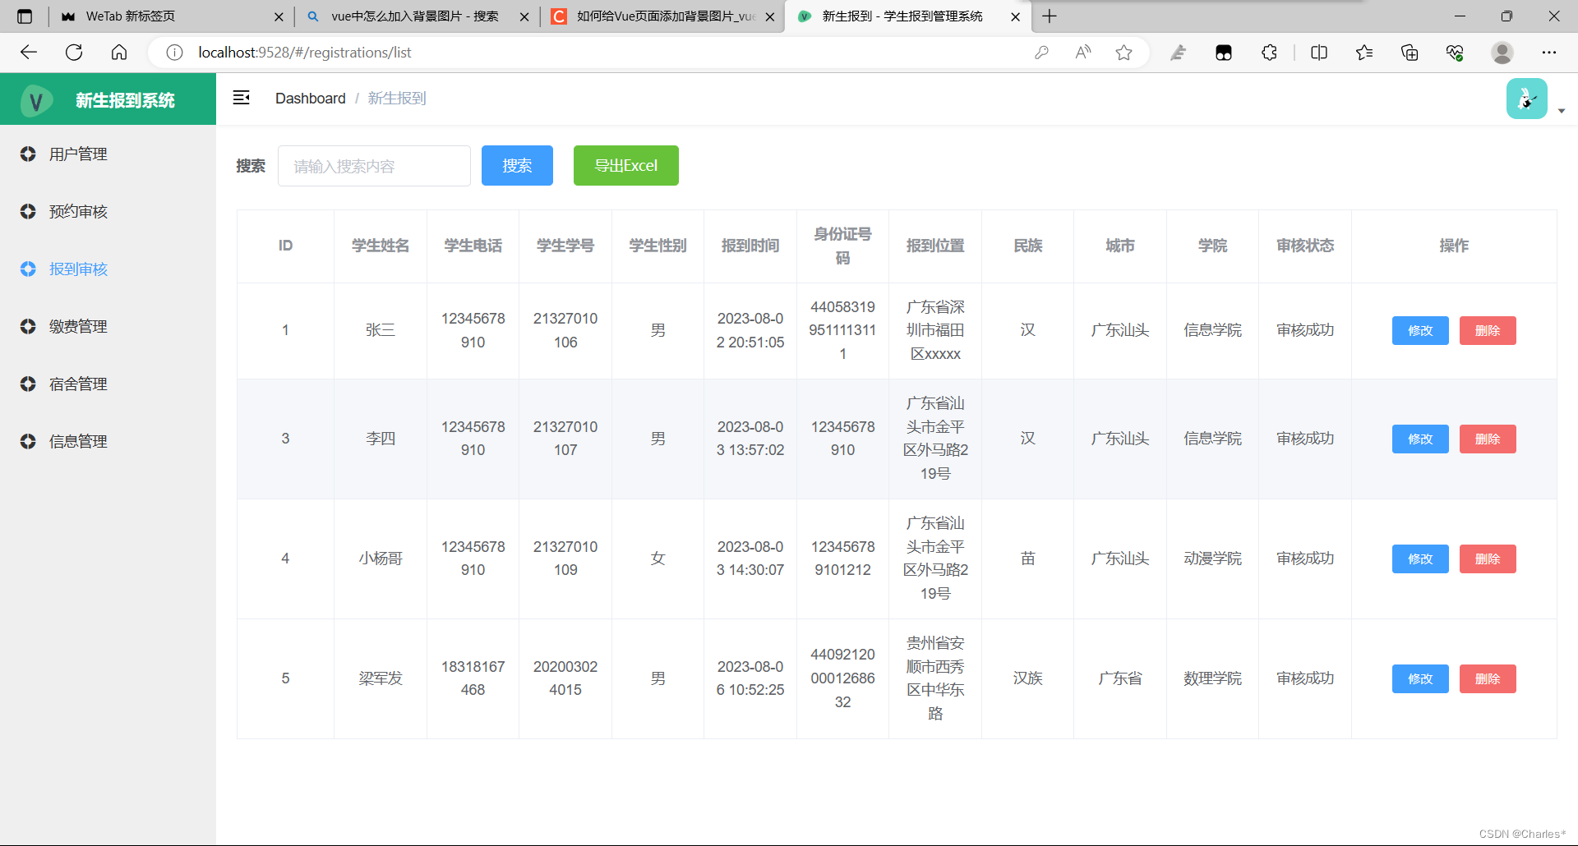
Task: Open 宿舍管理 in the sidebar
Action: (108, 384)
